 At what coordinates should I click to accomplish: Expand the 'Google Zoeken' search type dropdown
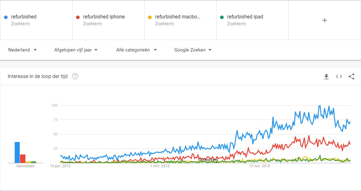tap(193, 50)
